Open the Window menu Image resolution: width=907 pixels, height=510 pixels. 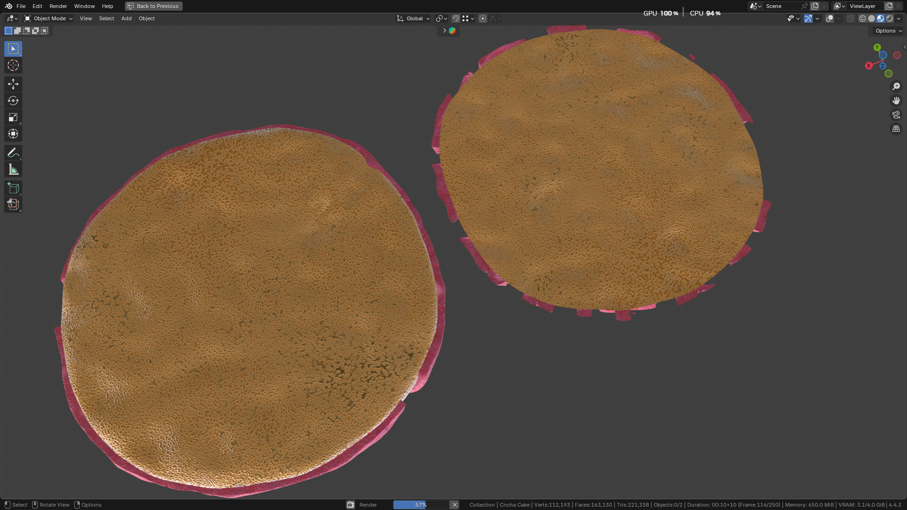coord(85,6)
